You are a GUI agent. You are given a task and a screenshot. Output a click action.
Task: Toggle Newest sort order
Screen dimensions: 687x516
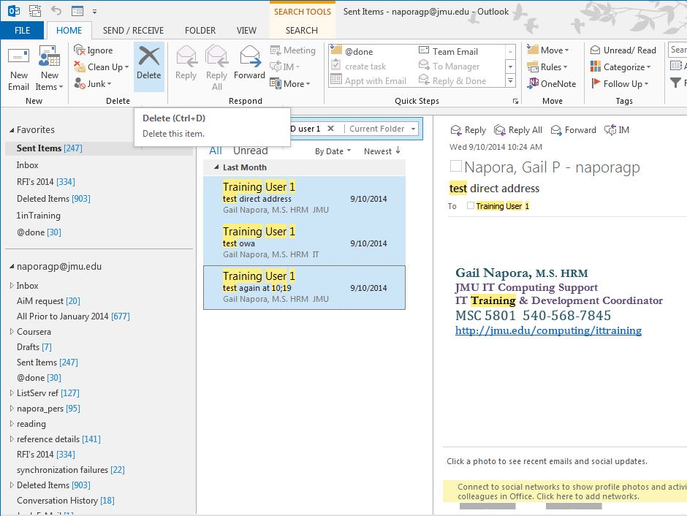382,151
